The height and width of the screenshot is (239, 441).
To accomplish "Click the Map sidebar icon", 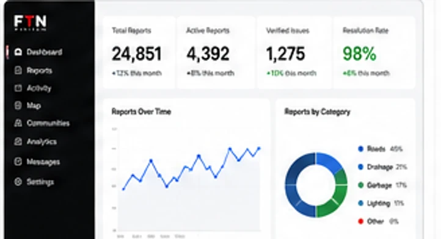I will tap(18, 105).
